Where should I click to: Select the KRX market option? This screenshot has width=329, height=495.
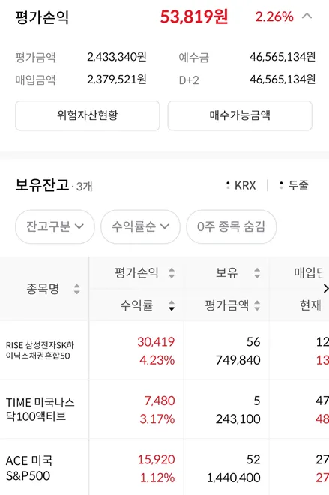241,185
